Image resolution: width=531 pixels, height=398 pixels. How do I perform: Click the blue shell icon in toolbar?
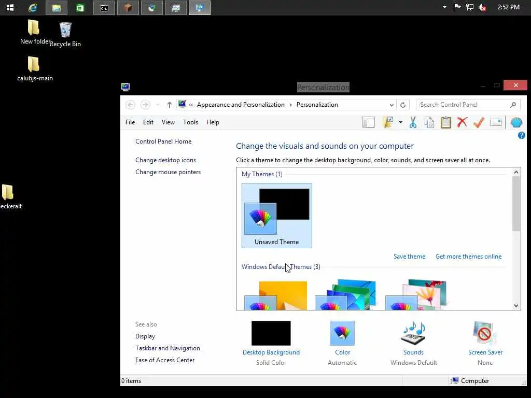516,122
